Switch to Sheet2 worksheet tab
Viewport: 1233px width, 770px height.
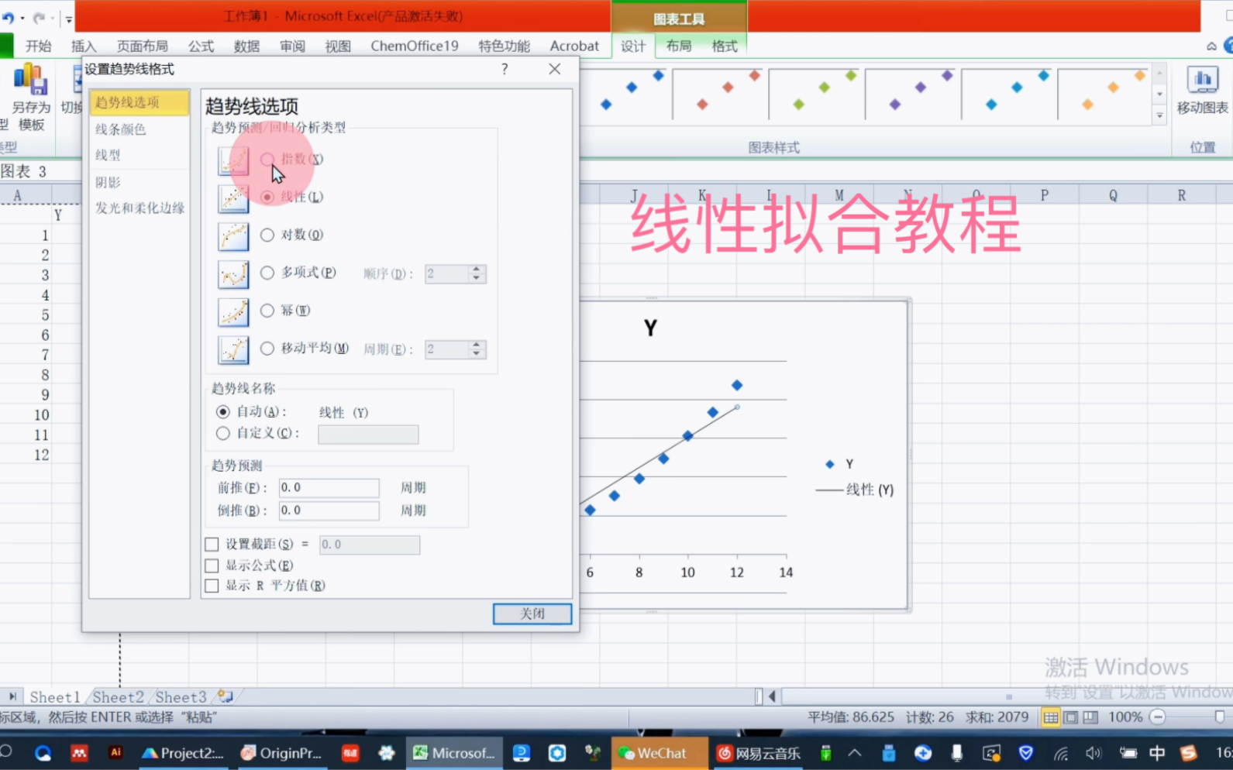click(118, 696)
